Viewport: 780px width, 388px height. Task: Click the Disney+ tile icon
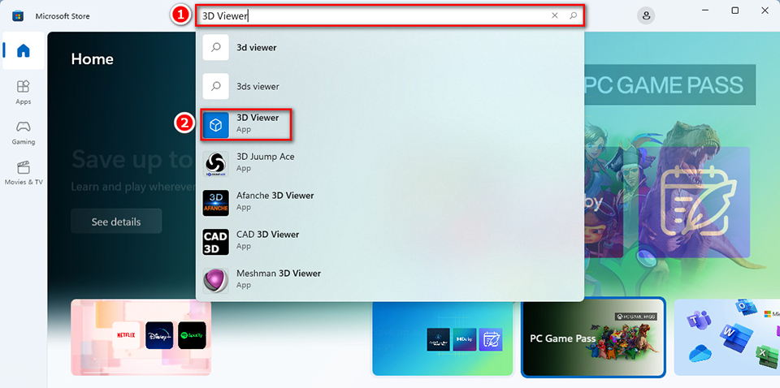coord(159,335)
